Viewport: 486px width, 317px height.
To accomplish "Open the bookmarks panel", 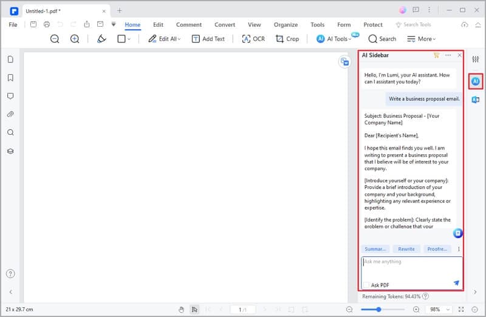I will coord(10,78).
